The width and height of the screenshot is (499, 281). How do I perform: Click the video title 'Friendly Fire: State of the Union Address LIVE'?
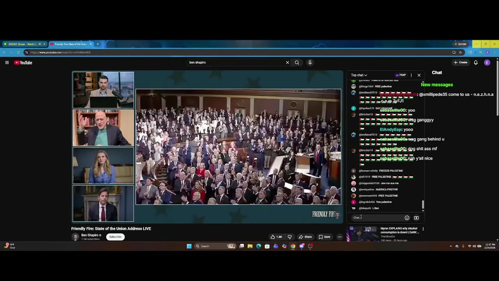pyautogui.click(x=111, y=229)
